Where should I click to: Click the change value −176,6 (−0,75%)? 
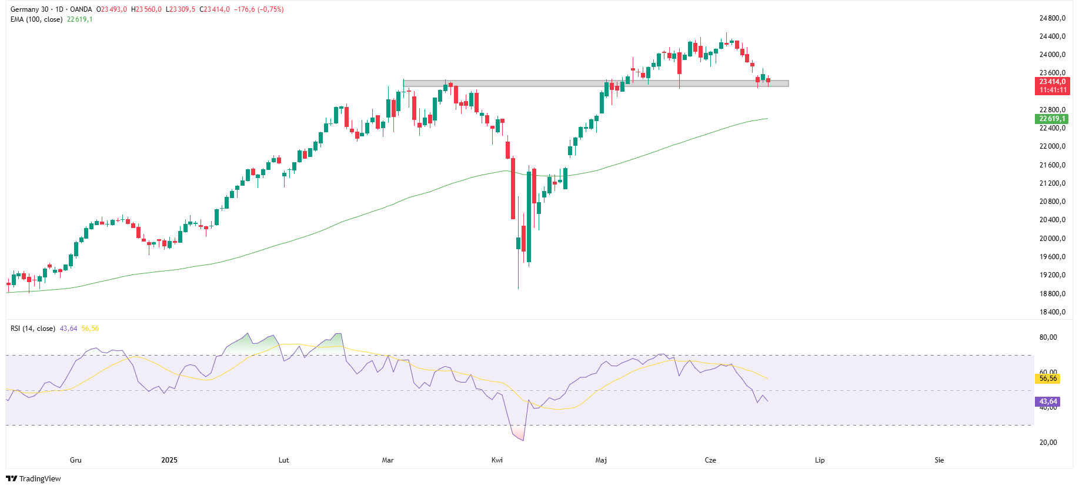pos(259,9)
